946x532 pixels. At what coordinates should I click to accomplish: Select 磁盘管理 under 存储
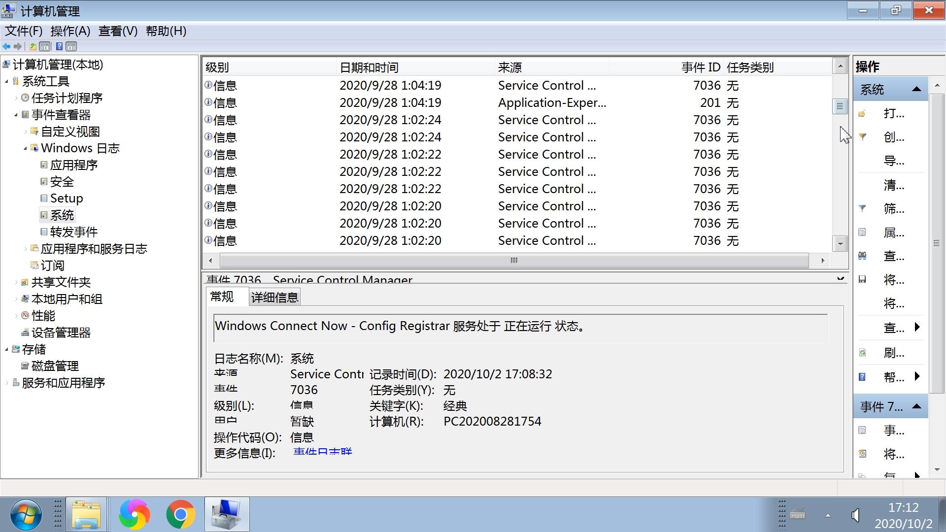pos(55,366)
